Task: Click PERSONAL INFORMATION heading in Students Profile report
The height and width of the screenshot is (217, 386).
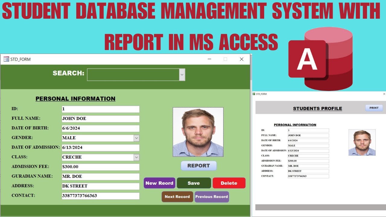Action: click(295, 125)
